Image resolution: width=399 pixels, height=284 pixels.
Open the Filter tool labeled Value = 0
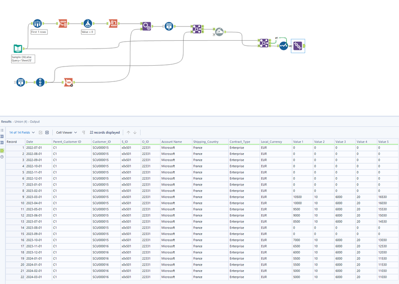point(88,24)
